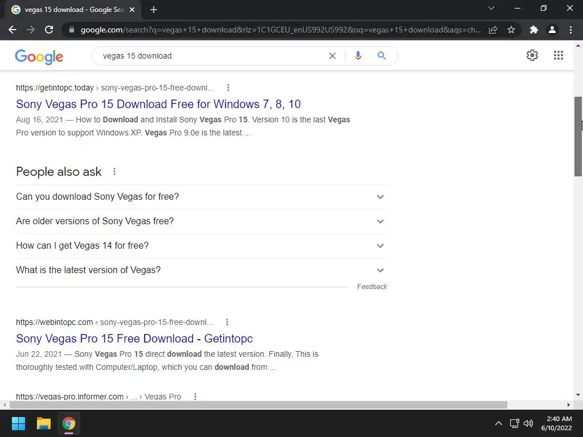Viewport: 583px width, 437px height.
Task: Reload the Google search page
Action: (x=49, y=30)
